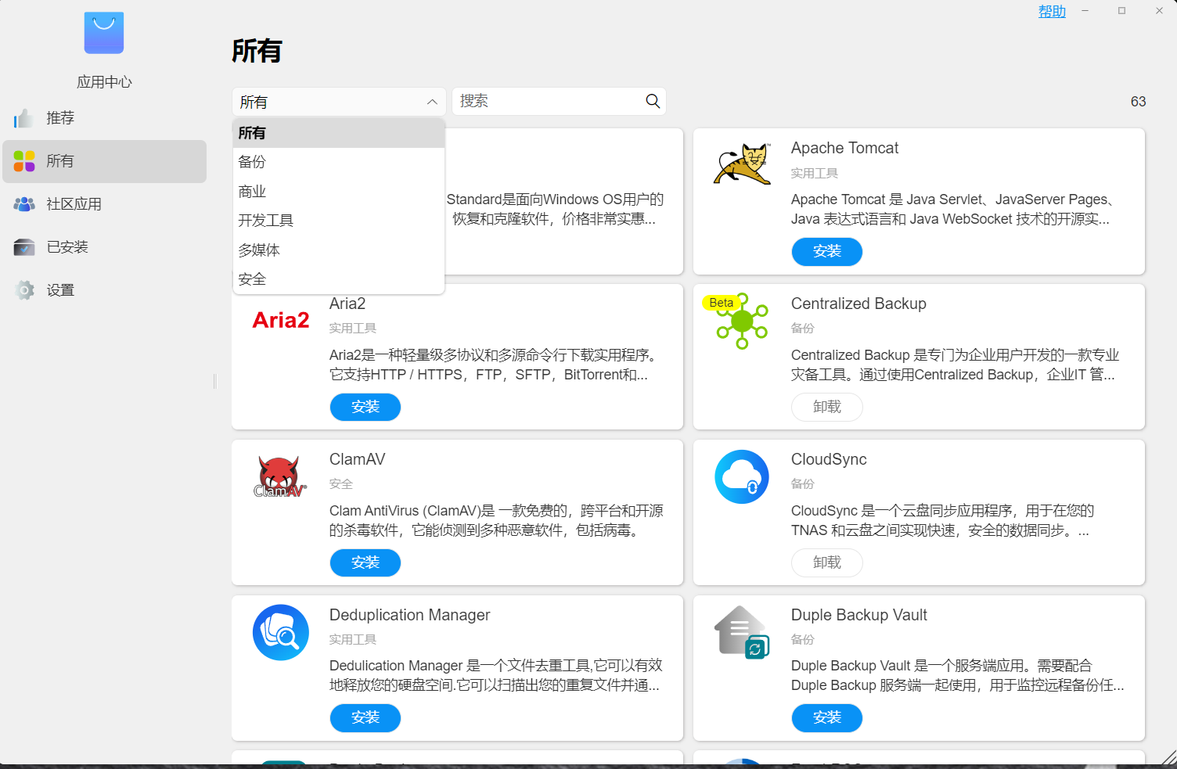Click the Apache Tomcat cat icon
Screen dimensions: 1177x769
[742, 164]
